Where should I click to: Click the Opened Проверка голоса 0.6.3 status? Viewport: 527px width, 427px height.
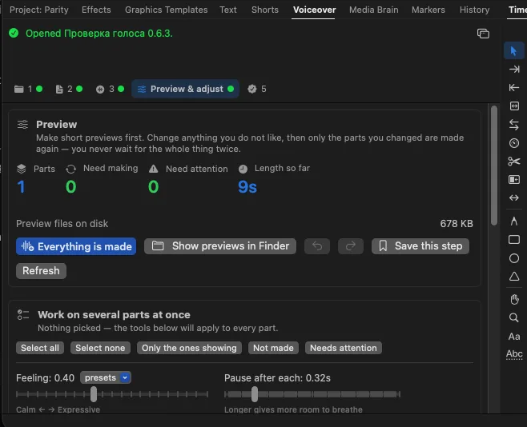pos(99,34)
